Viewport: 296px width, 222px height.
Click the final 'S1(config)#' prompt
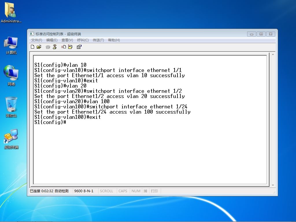50,122
